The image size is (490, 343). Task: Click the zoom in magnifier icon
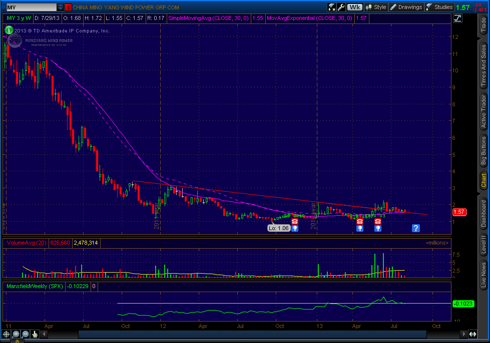(x=16, y=334)
